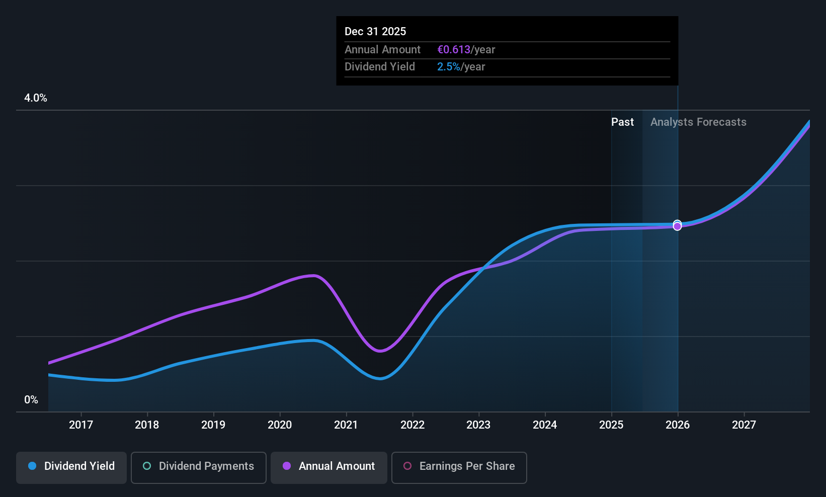Click the Analysts Forecasts label
The width and height of the screenshot is (826, 497).
pyautogui.click(x=698, y=122)
